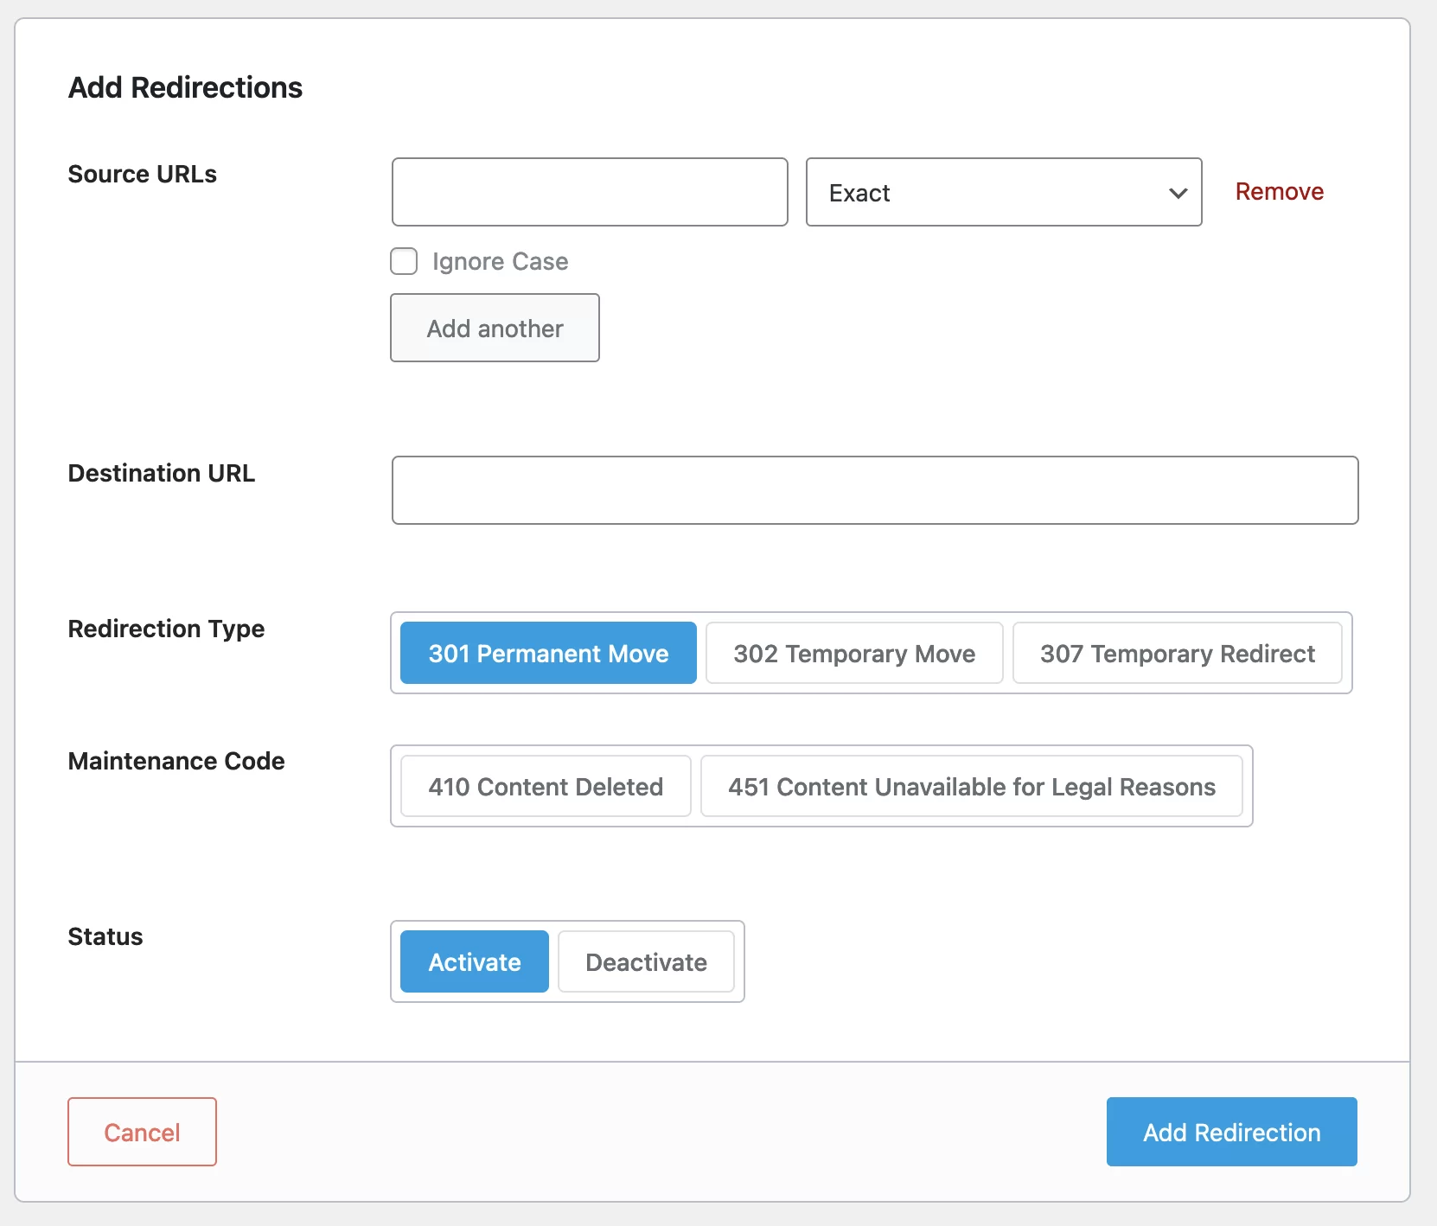Choose 302 Temporary Move option

[854, 653]
